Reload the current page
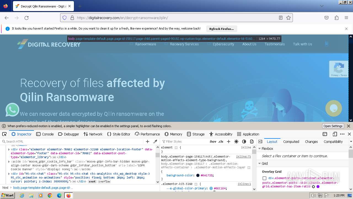This screenshot has height=199, width=353. (x=26, y=18)
